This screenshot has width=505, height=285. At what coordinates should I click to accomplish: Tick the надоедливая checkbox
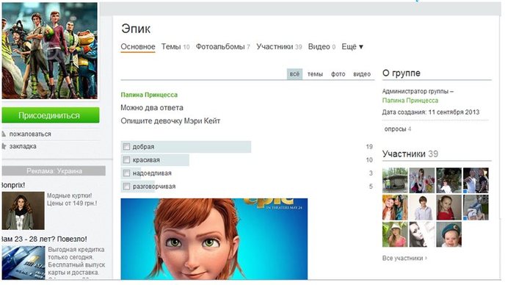pyautogui.click(x=126, y=173)
